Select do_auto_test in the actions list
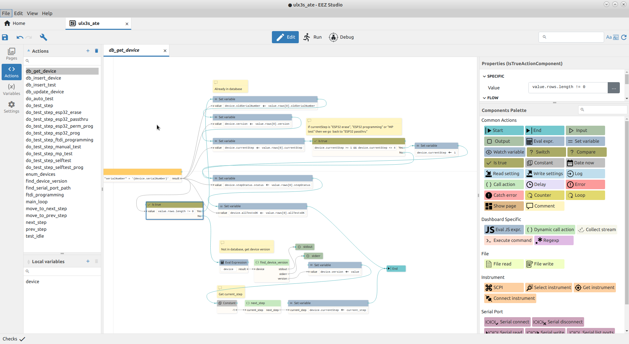This screenshot has width=629, height=344. click(x=40, y=99)
